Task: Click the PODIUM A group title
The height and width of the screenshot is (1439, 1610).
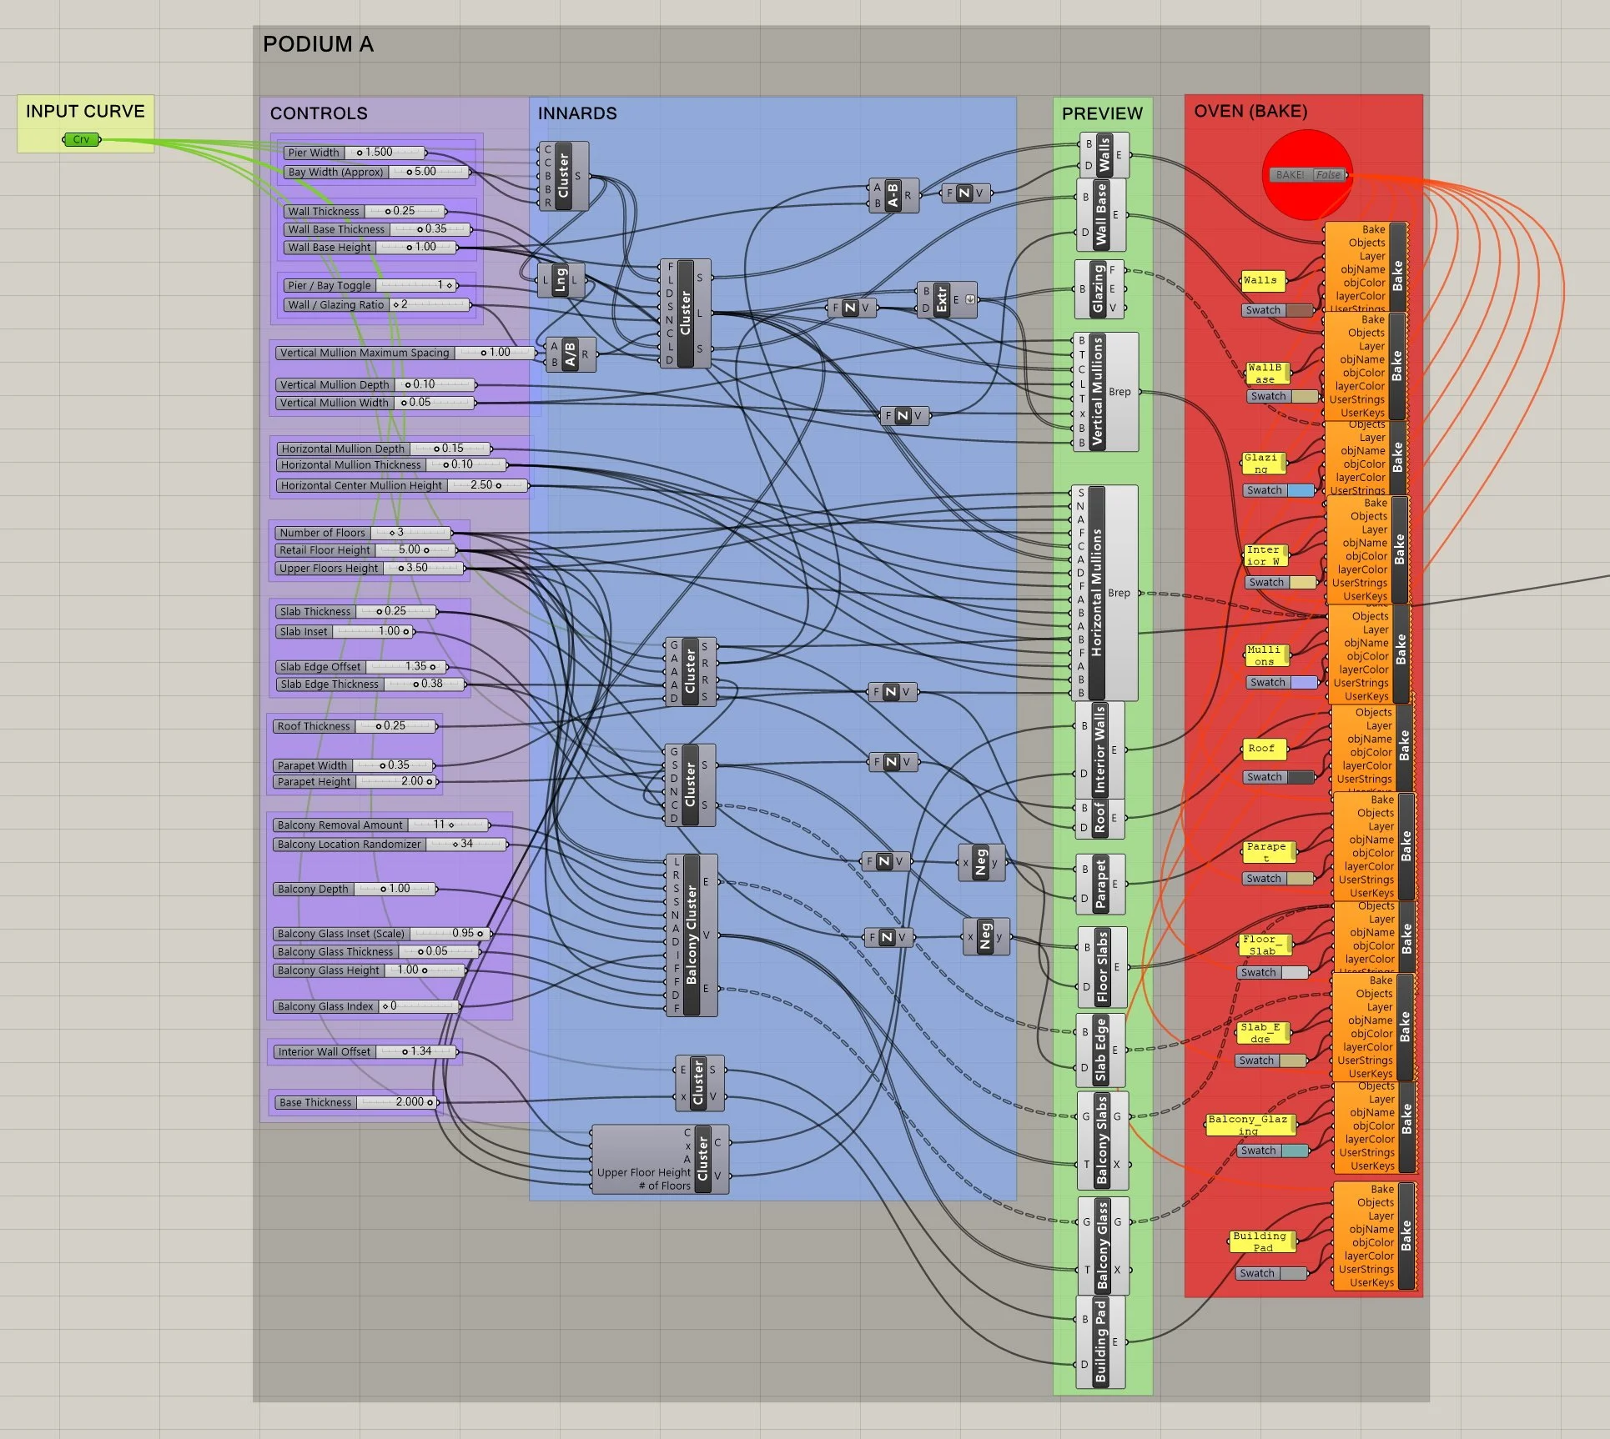Action: pyautogui.click(x=318, y=44)
